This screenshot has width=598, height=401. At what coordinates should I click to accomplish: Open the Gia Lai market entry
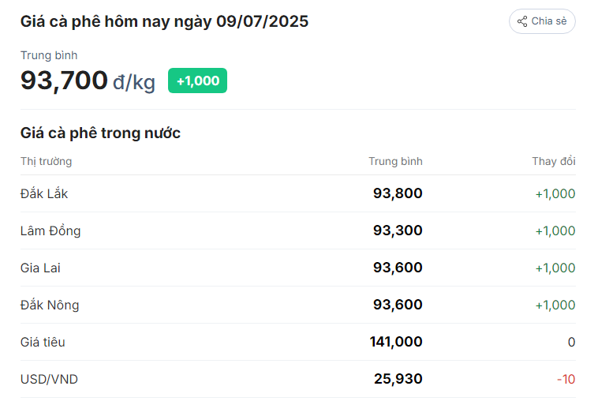click(x=298, y=268)
